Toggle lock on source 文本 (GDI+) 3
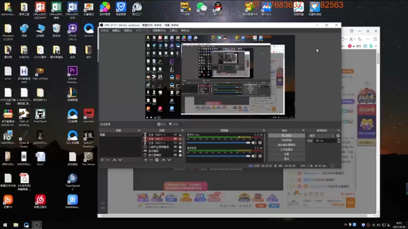 180,135
